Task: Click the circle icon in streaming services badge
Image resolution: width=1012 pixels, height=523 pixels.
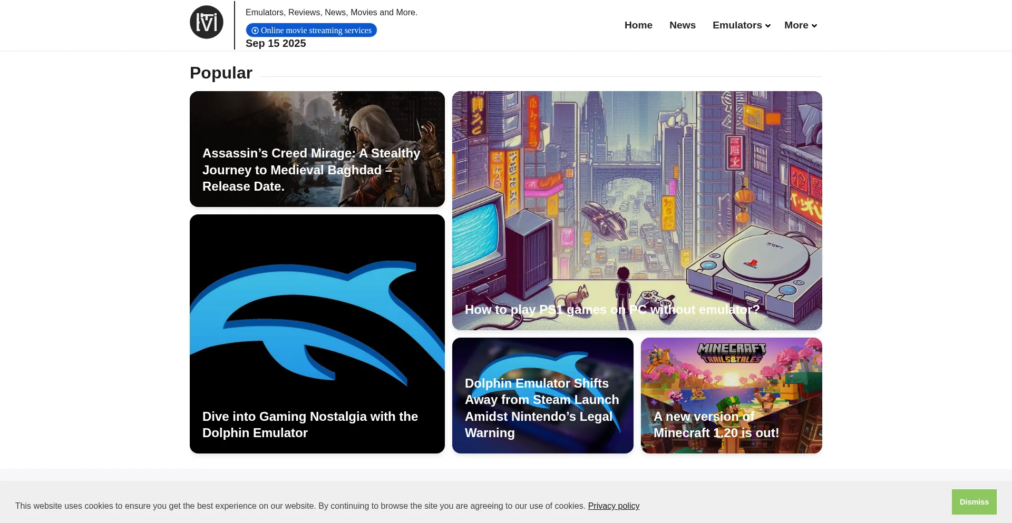Action: click(255, 31)
